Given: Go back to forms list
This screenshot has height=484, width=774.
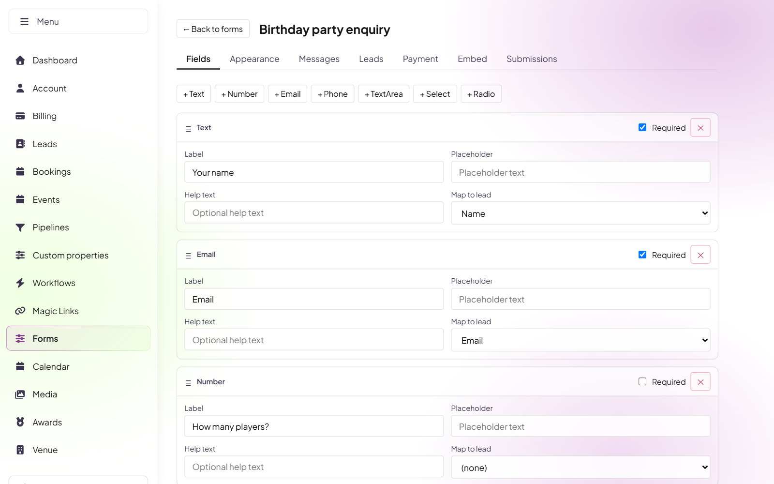Looking at the screenshot, I should tap(213, 29).
